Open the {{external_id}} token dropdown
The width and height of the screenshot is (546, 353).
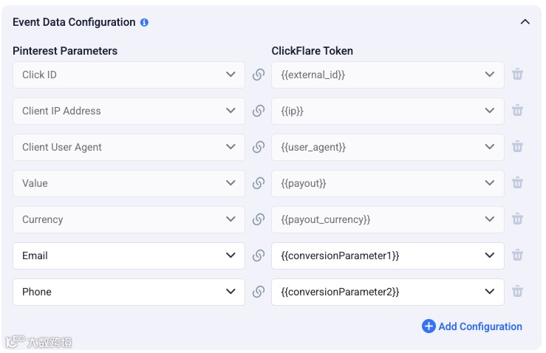[388, 75]
